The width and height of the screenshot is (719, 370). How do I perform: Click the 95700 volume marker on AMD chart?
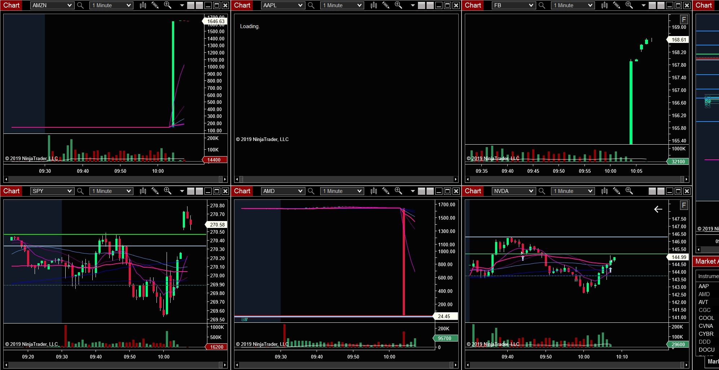(x=445, y=338)
